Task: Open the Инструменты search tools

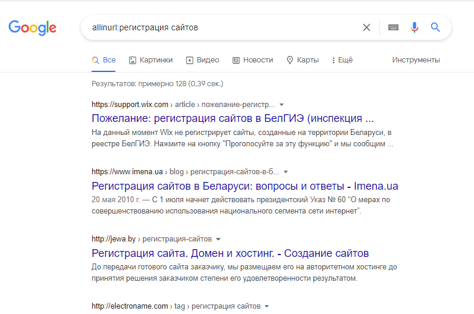Action: point(416,60)
